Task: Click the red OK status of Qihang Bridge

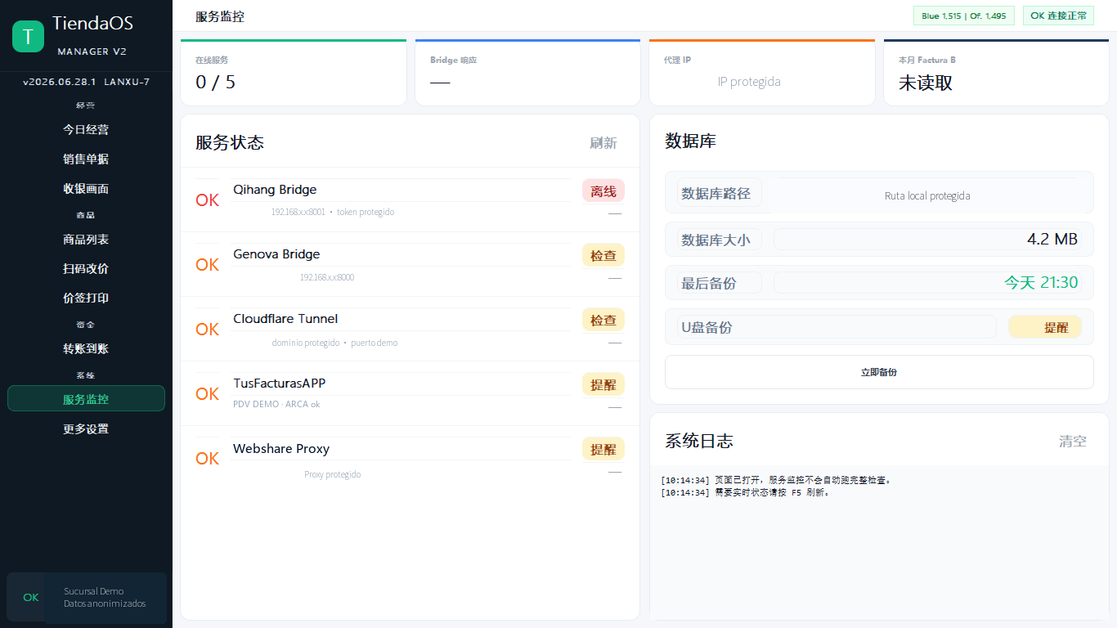Action: [208, 200]
